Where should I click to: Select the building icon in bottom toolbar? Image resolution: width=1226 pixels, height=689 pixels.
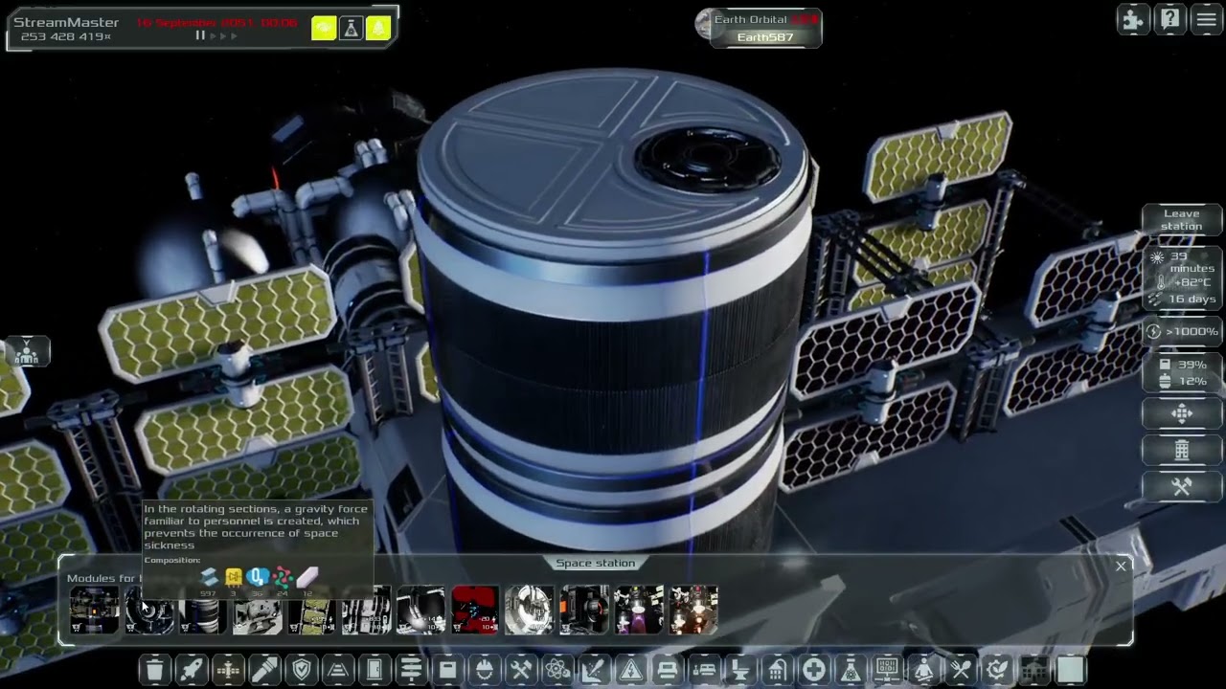click(x=1033, y=670)
